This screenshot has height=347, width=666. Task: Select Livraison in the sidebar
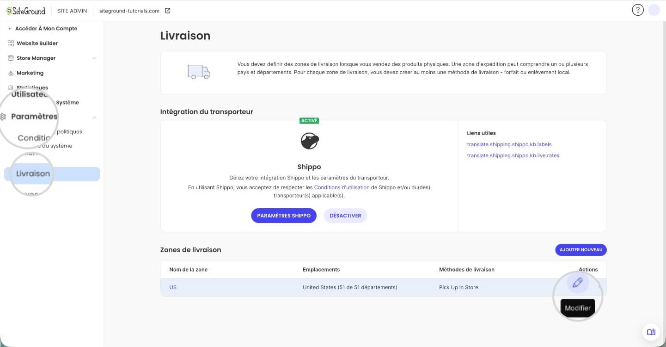(52, 174)
